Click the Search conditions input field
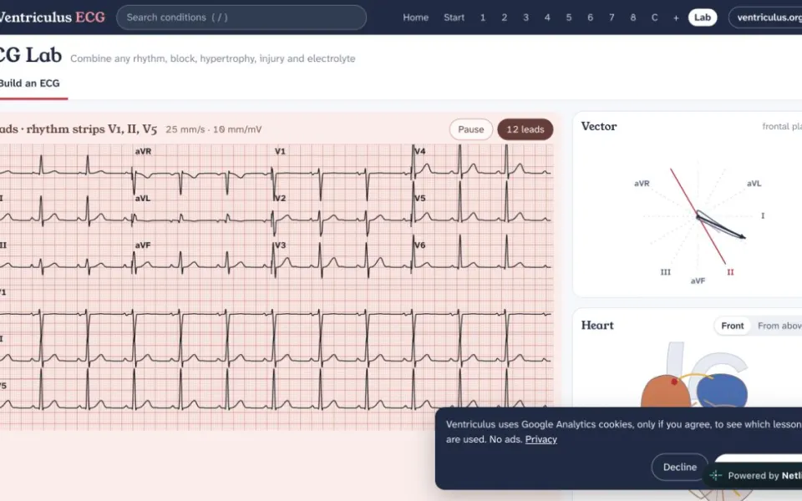Screen dimensions: 802x501 coord(241,18)
